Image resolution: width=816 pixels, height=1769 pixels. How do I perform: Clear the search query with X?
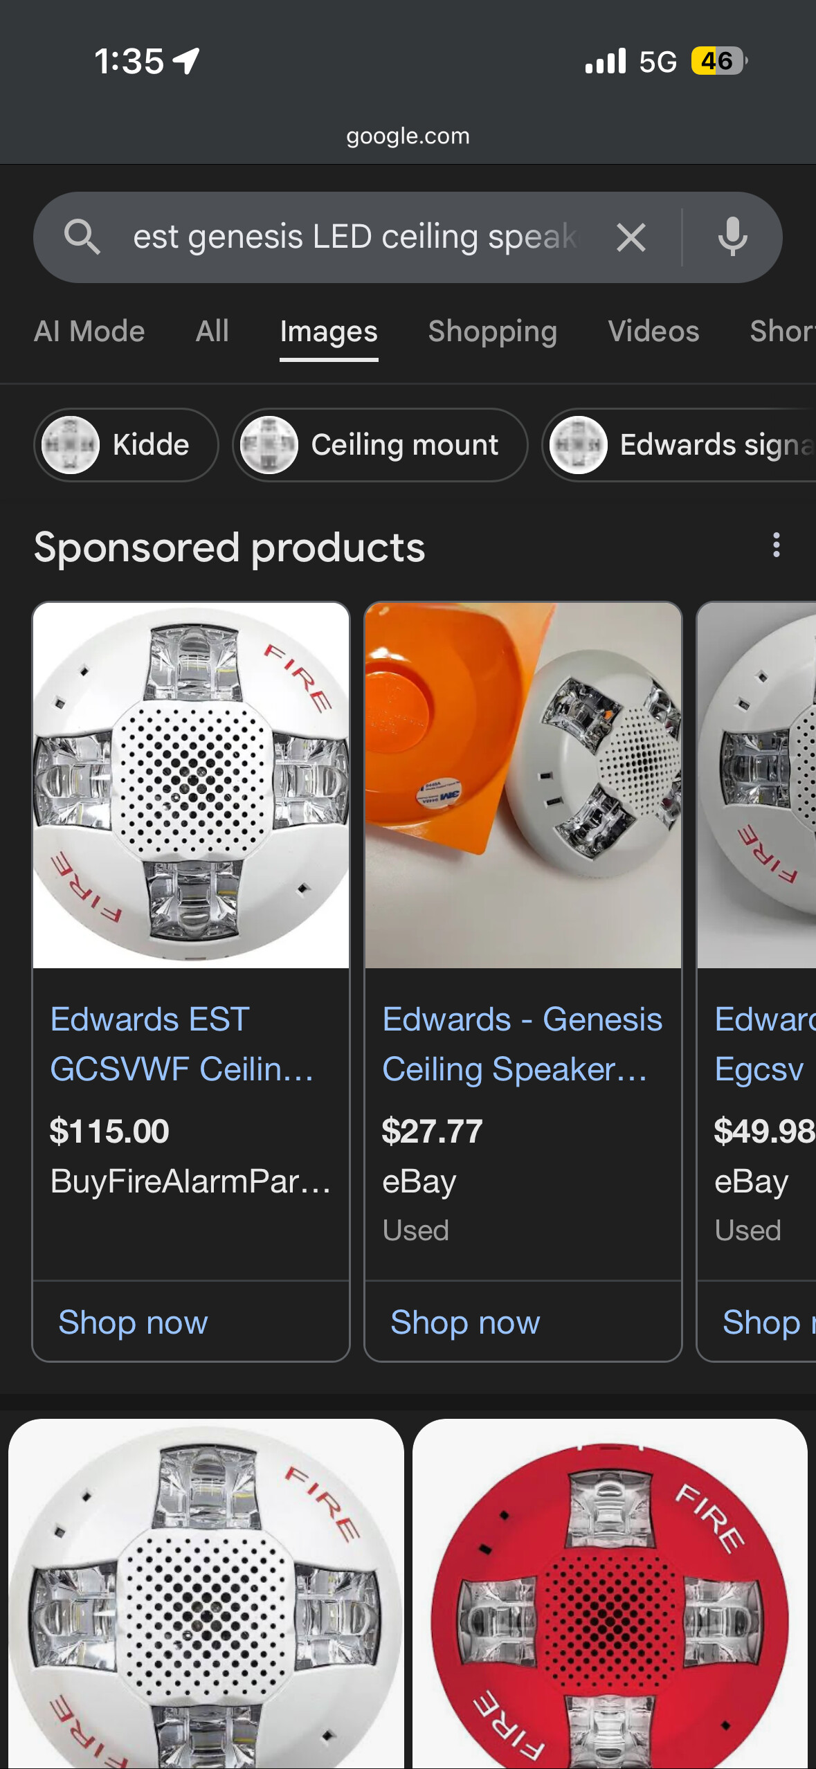pos(631,237)
